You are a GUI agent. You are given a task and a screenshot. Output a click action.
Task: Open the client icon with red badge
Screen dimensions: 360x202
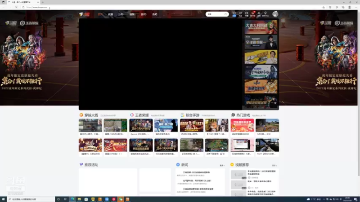[253, 14]
